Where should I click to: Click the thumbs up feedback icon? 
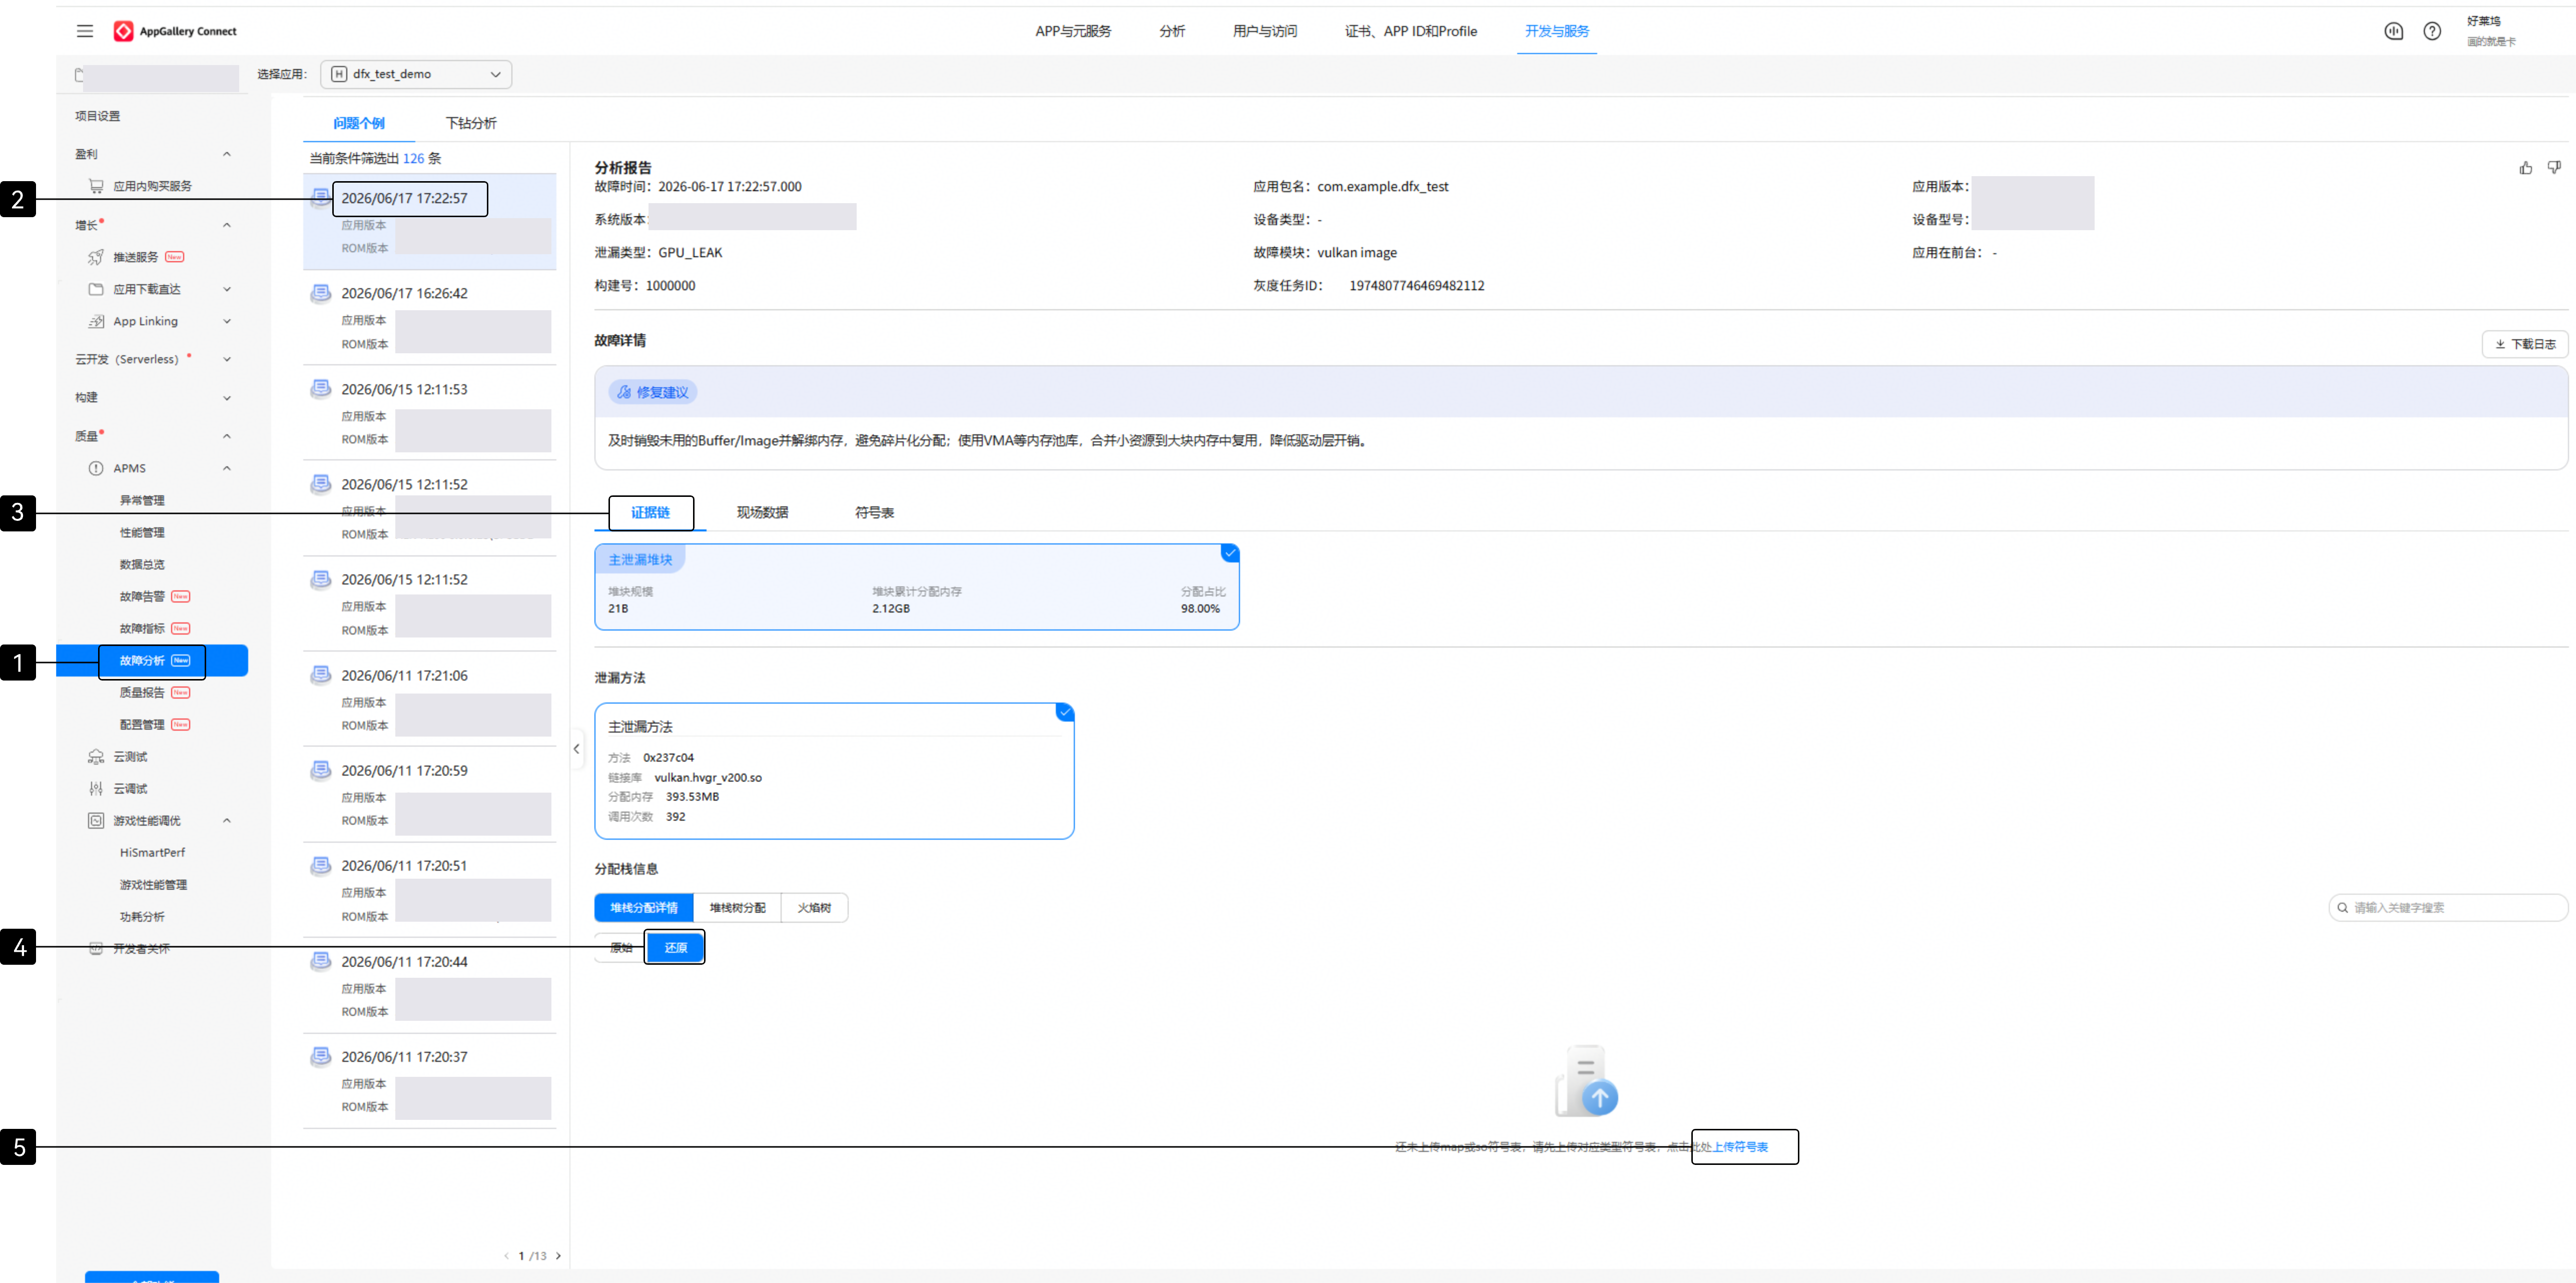pos(2525,168)
